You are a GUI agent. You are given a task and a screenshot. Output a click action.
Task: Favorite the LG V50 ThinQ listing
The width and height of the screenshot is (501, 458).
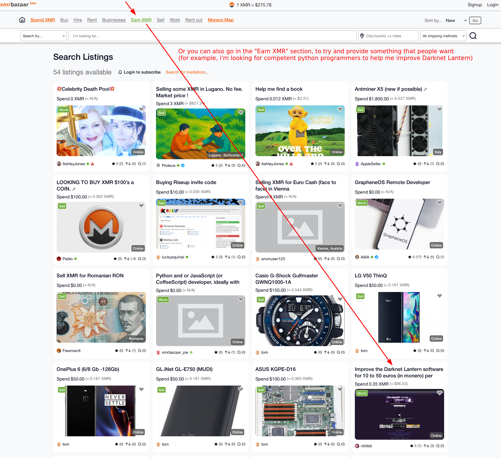pos(440,296)
